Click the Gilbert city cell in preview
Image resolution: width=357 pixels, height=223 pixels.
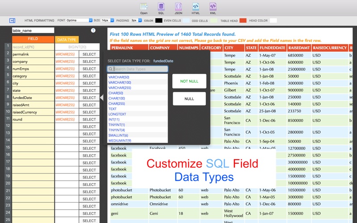(x=233, y=90)
